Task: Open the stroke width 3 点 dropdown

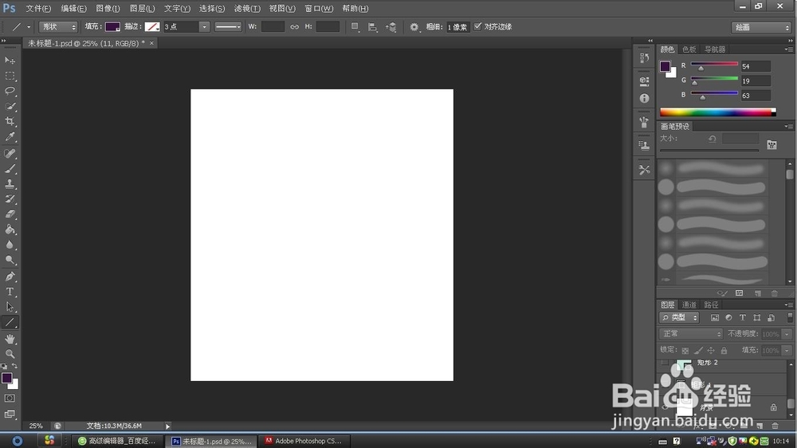Action: click(x=204, y=27)
